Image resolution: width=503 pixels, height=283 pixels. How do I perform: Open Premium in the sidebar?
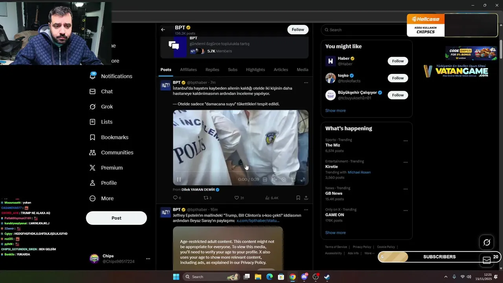[106, 168]
